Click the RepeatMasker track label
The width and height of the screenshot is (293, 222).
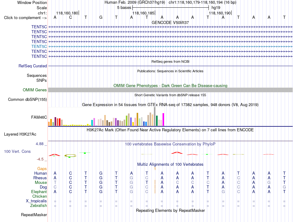(x=34, y=215)
